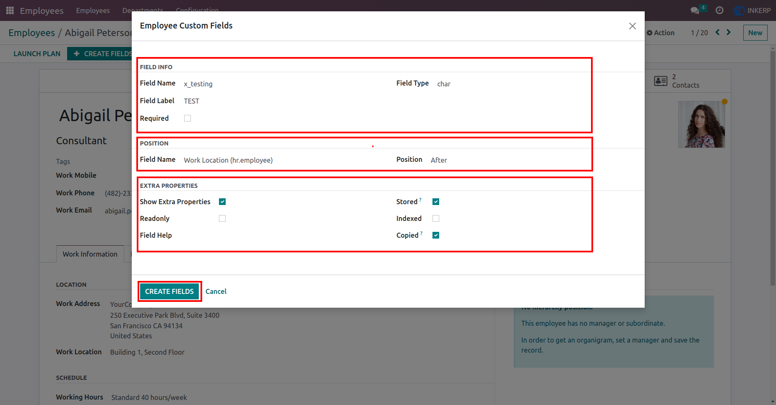The width and height of the screenshot is (776, 405).
Task: Uncheck the Copied checkbox
Action: tap(436, 235)
